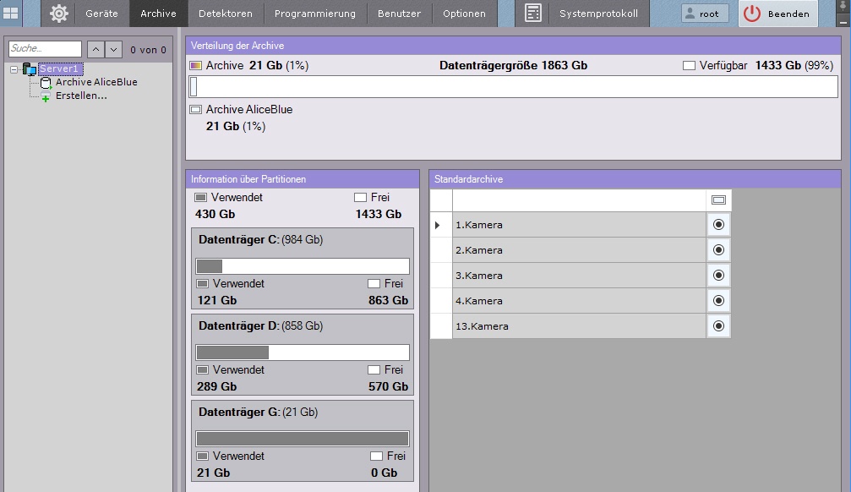This screenshot has width=851, height=492.
Task: Click the root user button
Action: 705,14
